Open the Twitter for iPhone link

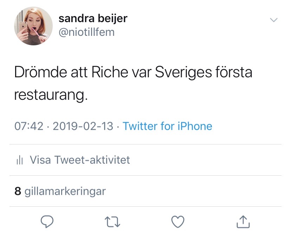(167, 126)
